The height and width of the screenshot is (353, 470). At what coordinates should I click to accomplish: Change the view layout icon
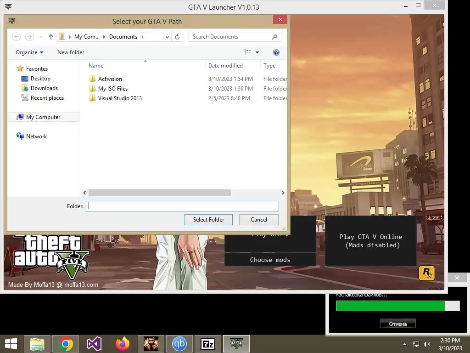247,52
